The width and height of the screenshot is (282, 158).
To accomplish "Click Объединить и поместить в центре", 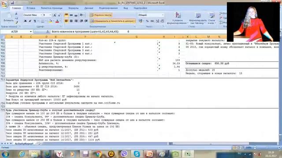I will 113,21.
